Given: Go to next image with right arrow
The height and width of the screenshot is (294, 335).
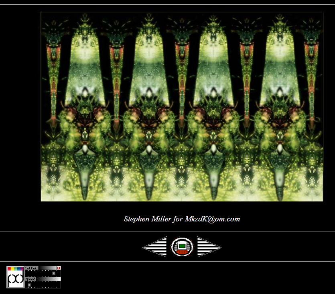Looking at the screenshot, I should (x=209, y=247).
